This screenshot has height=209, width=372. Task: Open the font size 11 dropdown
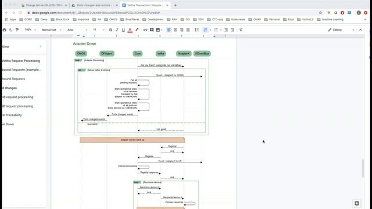pyautogui.click(x=98, y=30)
